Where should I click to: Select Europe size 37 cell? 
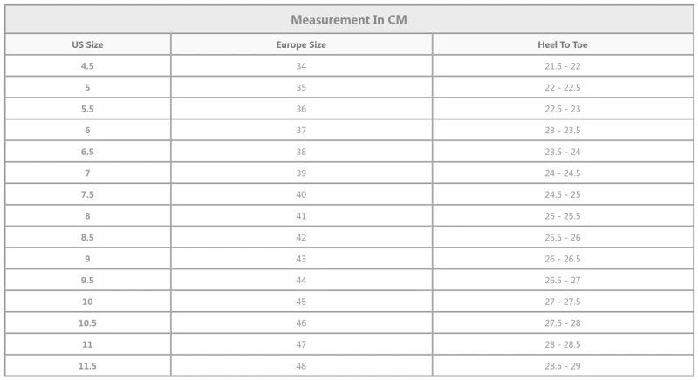tap(301, 131)
